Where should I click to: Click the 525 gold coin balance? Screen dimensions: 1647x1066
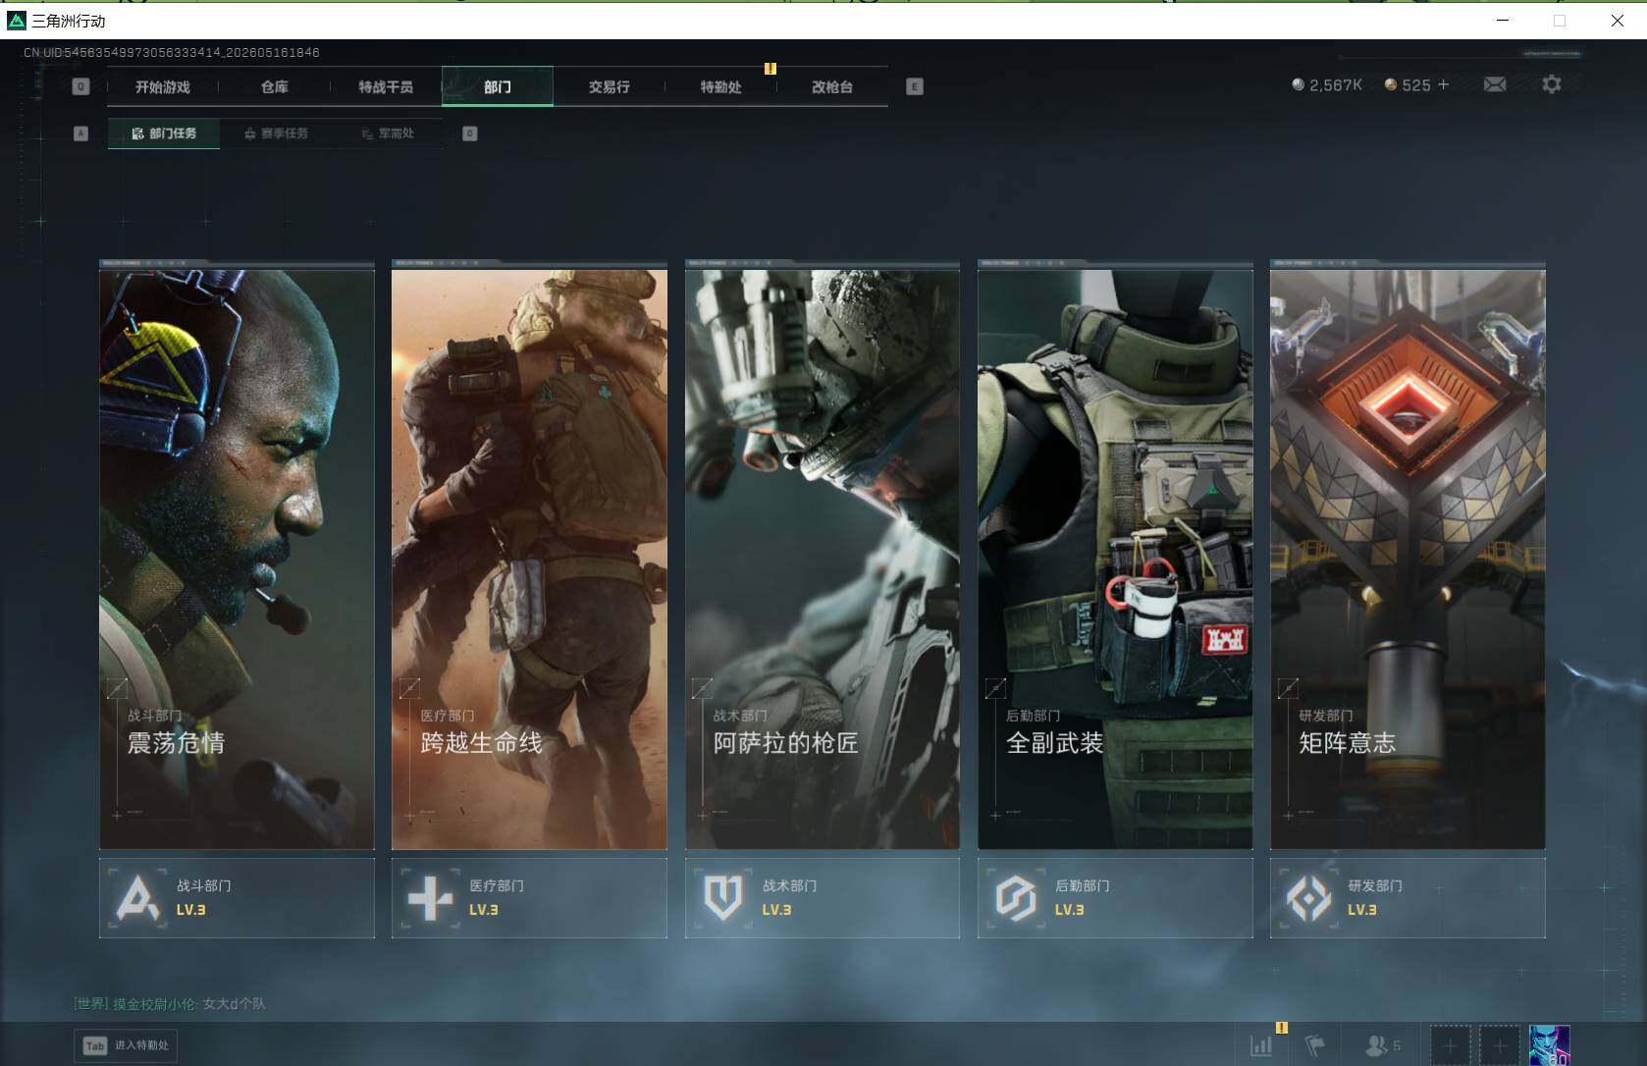[x=1408, y=85]
